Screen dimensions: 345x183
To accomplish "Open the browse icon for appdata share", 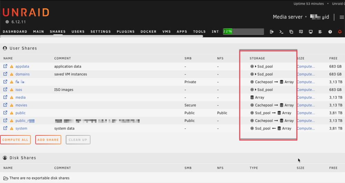I will click(5, 66).
